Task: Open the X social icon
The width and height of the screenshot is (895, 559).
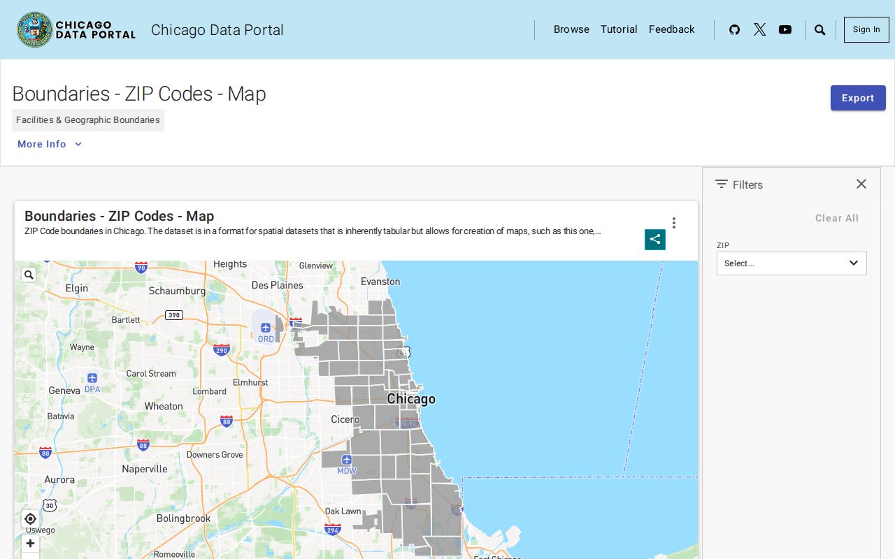Action: [760, 29]
